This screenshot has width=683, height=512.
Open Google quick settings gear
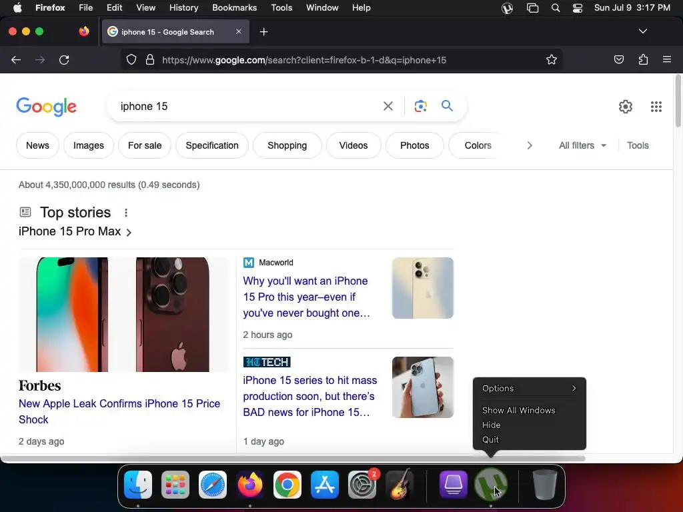[x=626, y=107]
